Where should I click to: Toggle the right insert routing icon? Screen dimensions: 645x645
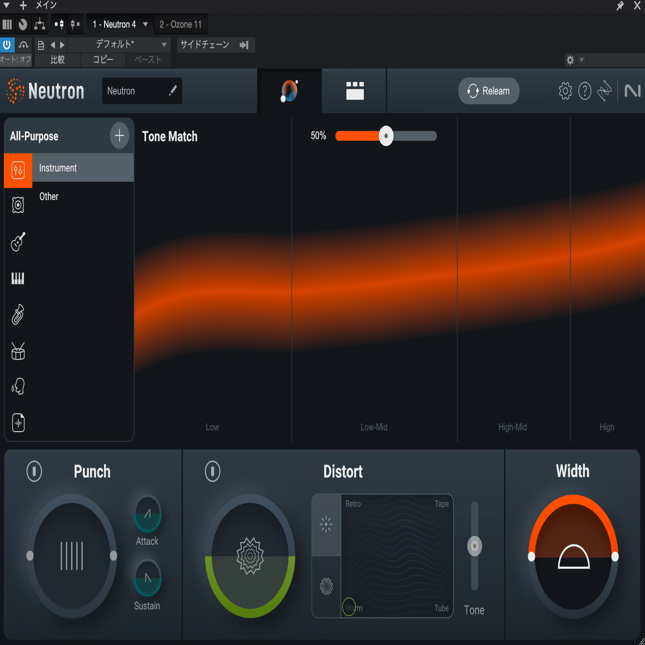[75, 24]
